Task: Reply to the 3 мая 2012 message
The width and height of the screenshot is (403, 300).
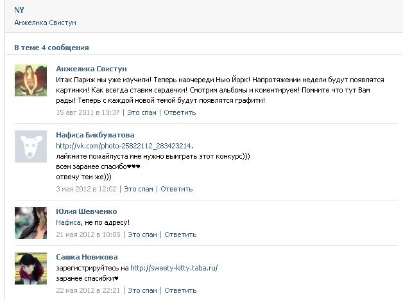Action: [x=176, y=189]
